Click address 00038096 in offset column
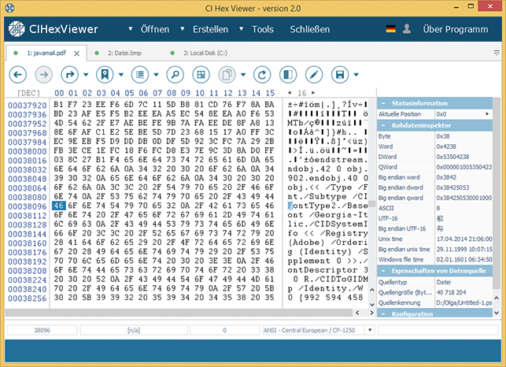Screen dimensions: 506x367 (x=28, y=206)
